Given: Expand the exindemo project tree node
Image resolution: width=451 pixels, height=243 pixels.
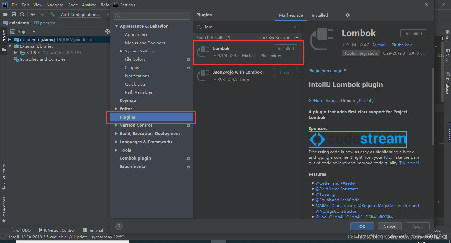Looking at the screenshot, I should pos(10,40).
